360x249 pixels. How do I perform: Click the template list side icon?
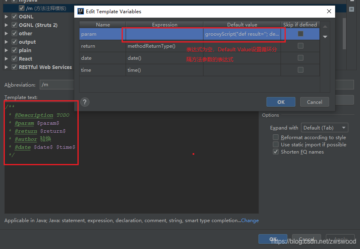[351, 9]
